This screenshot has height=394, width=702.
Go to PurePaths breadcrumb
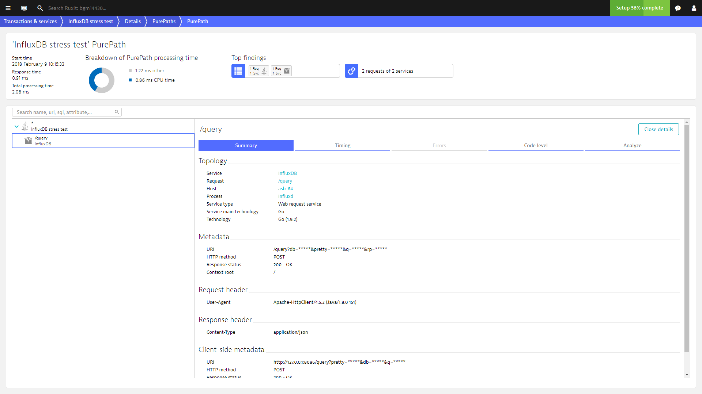coord(164,21)
